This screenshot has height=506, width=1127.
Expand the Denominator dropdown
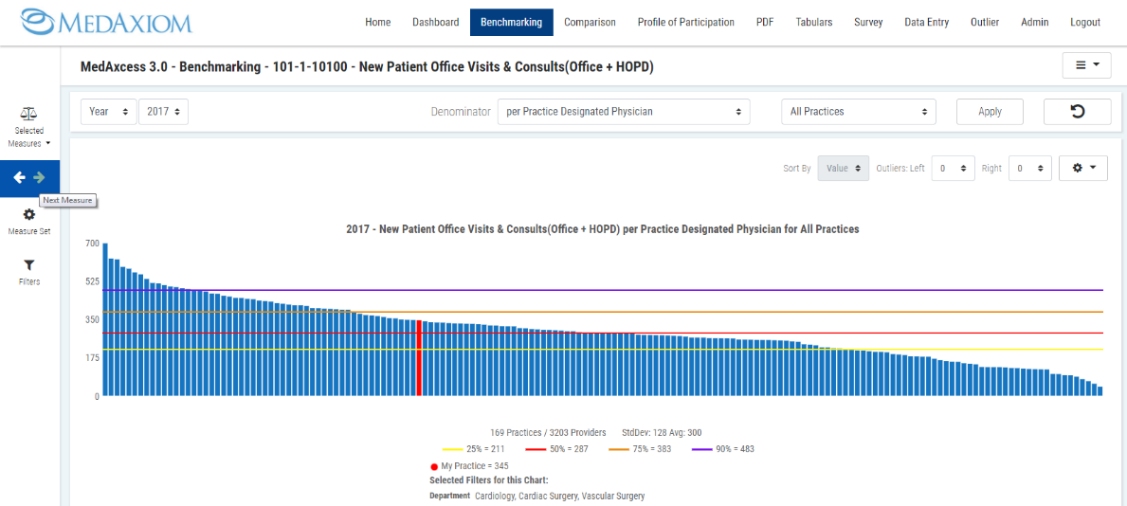pos(623,112)
